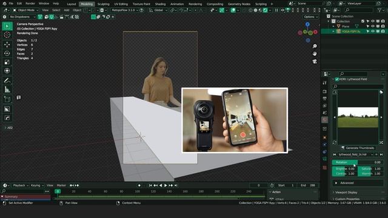Jump to the animation start frame
This screenshot has width=388, height=218.
click(x=150, y=185)
